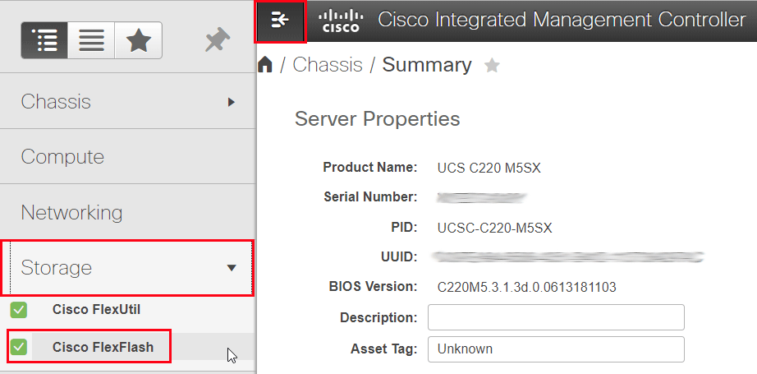Screen dimensions: 757x374
Task: Click the UUID label
Action: pos(399,257)
